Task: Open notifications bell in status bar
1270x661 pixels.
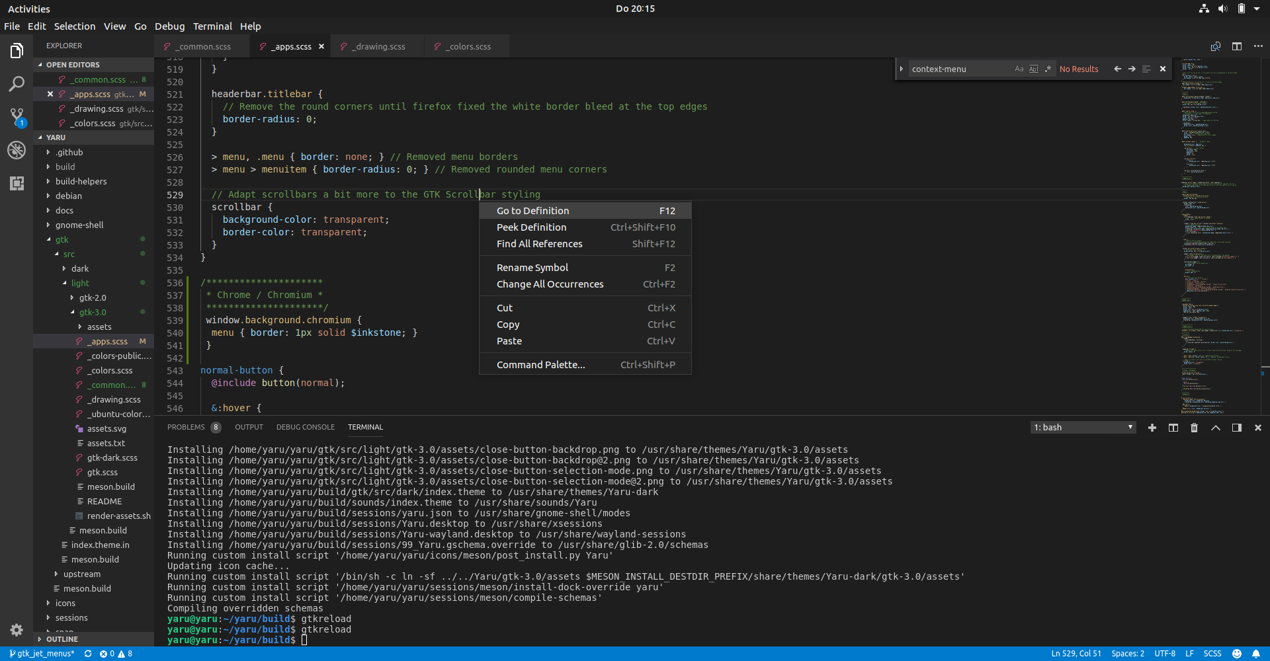Action: [1255, 654]
